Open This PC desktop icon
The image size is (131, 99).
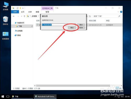pyautogui.click(x=6, y=6)
